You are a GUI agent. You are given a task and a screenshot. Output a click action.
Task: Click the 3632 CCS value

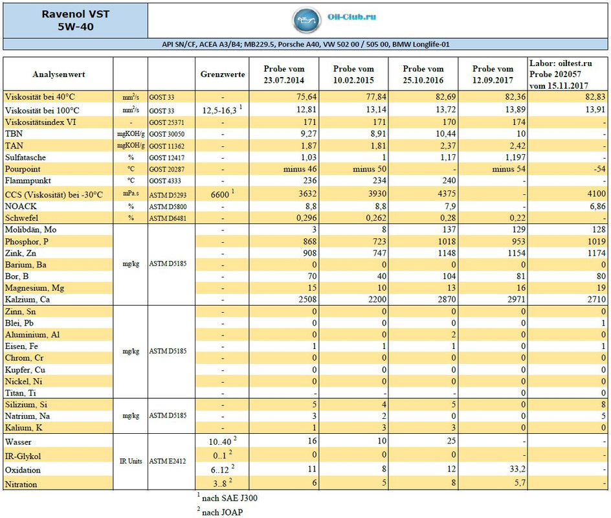click(307, 194)
